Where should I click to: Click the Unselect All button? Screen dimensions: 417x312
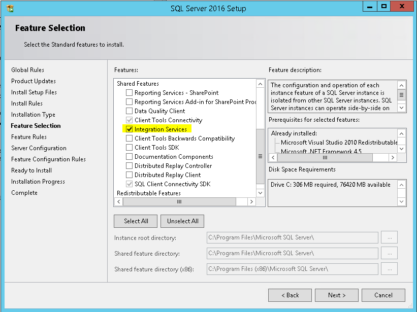[x=182, y=221]
